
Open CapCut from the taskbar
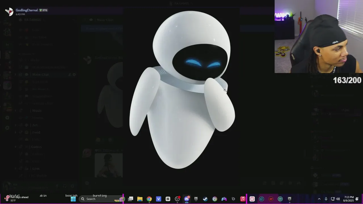tap(168, 199)
